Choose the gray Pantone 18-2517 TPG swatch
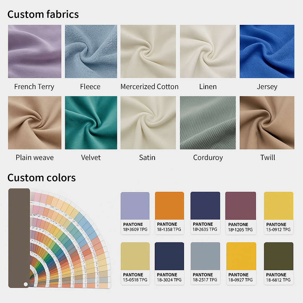This screenshot has width=303, height=303. [x=205, y=264]
